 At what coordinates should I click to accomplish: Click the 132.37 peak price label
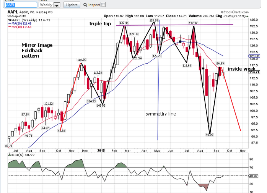tap(193, 23)
